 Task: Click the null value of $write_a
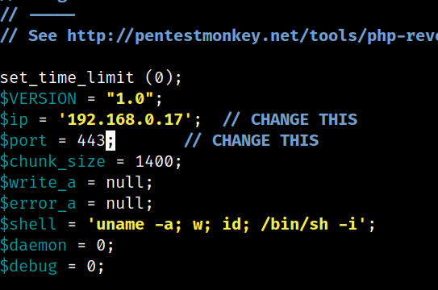click(x=125, y=182)
